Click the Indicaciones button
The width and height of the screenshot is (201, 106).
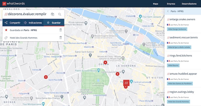point(33,23)
